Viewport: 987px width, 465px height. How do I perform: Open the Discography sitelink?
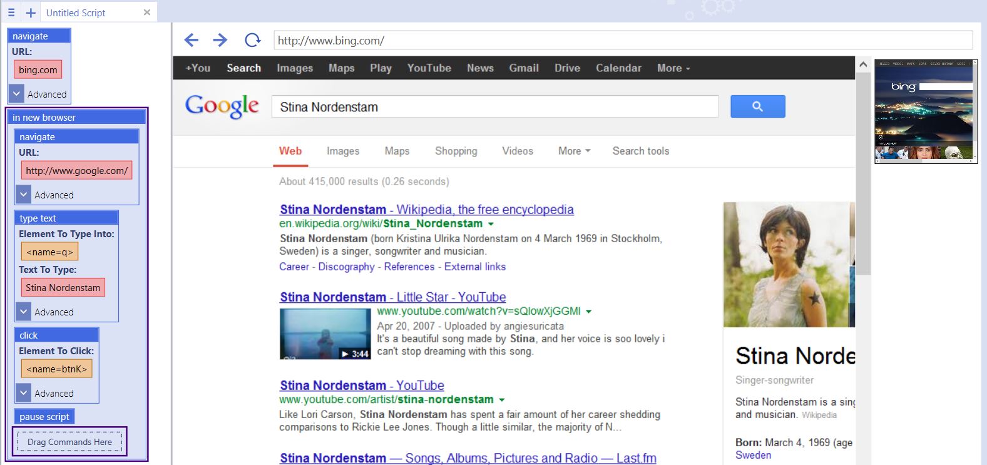(346, 267)
